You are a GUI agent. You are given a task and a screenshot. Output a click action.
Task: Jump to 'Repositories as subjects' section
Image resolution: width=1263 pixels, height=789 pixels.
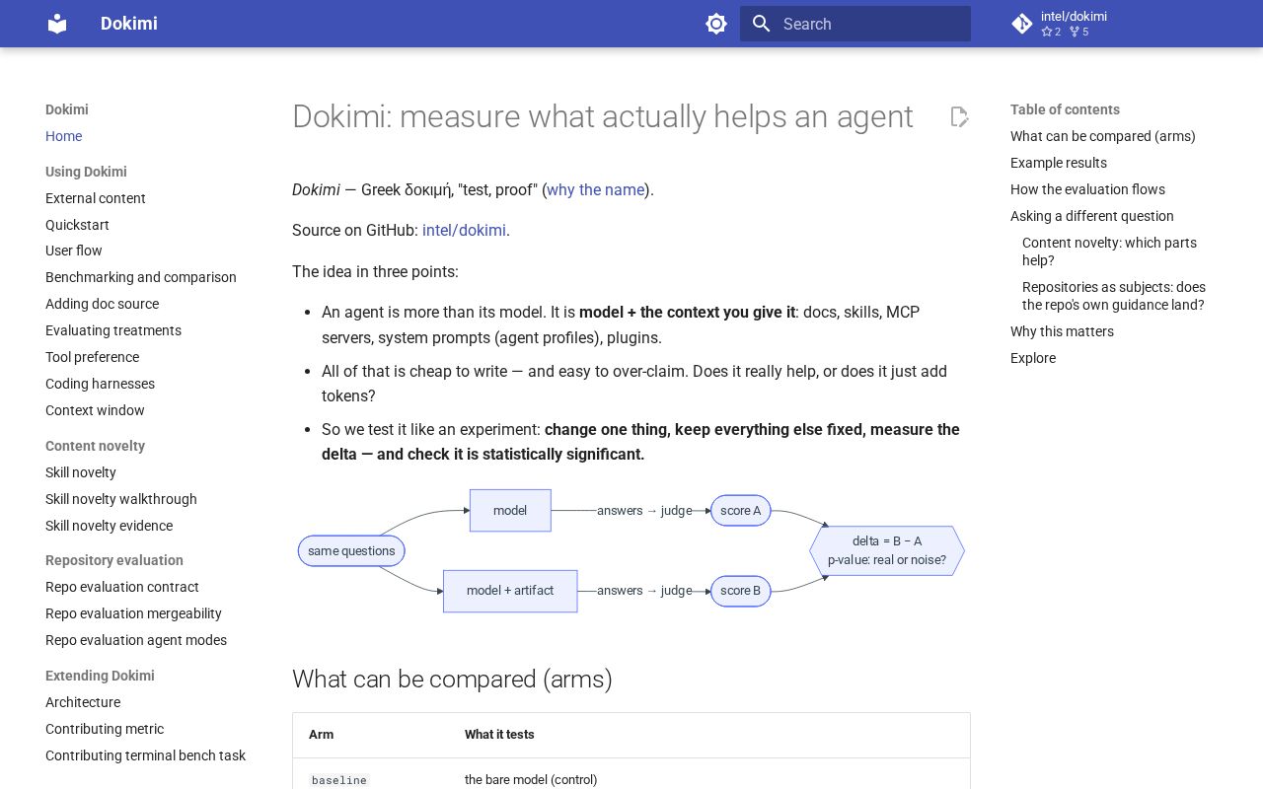click(1114, 296)
